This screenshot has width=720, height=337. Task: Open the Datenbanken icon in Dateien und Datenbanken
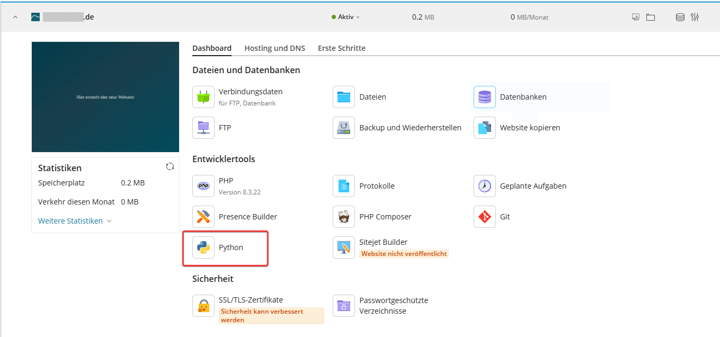click(485, 97)
